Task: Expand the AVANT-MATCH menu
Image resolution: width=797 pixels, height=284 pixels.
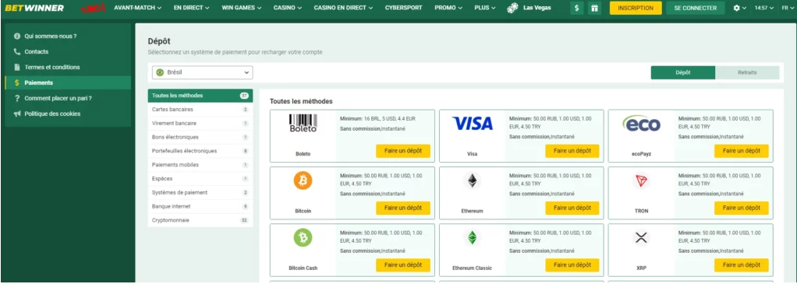Action: click(138, 8)
